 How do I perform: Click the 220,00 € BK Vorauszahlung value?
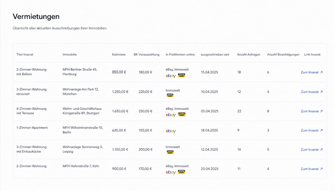point(146,92)
